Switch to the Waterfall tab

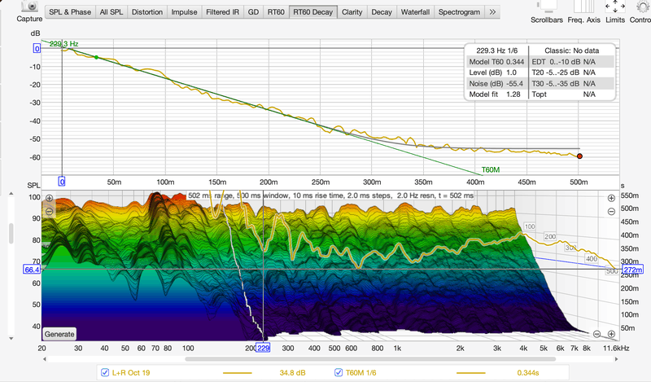tap(415, 12)
